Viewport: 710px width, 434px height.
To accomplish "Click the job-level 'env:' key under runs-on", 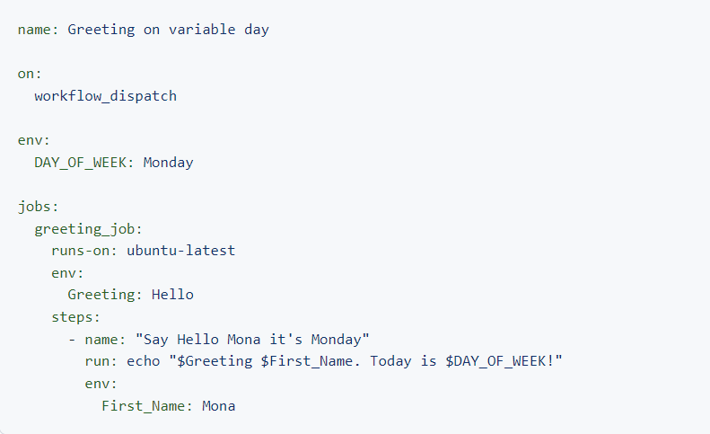I will 67,272.
